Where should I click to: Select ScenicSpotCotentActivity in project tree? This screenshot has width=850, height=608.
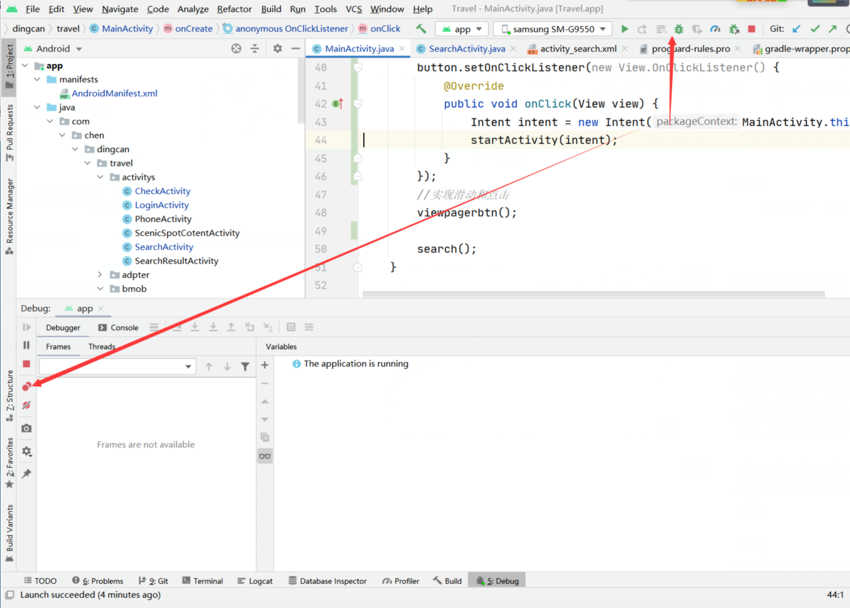187,233
